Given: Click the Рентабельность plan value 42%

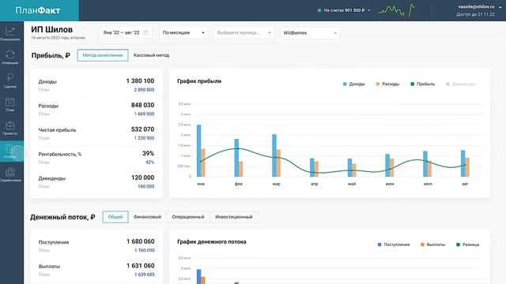Looking at the screenshot, I should coord(149,163).
